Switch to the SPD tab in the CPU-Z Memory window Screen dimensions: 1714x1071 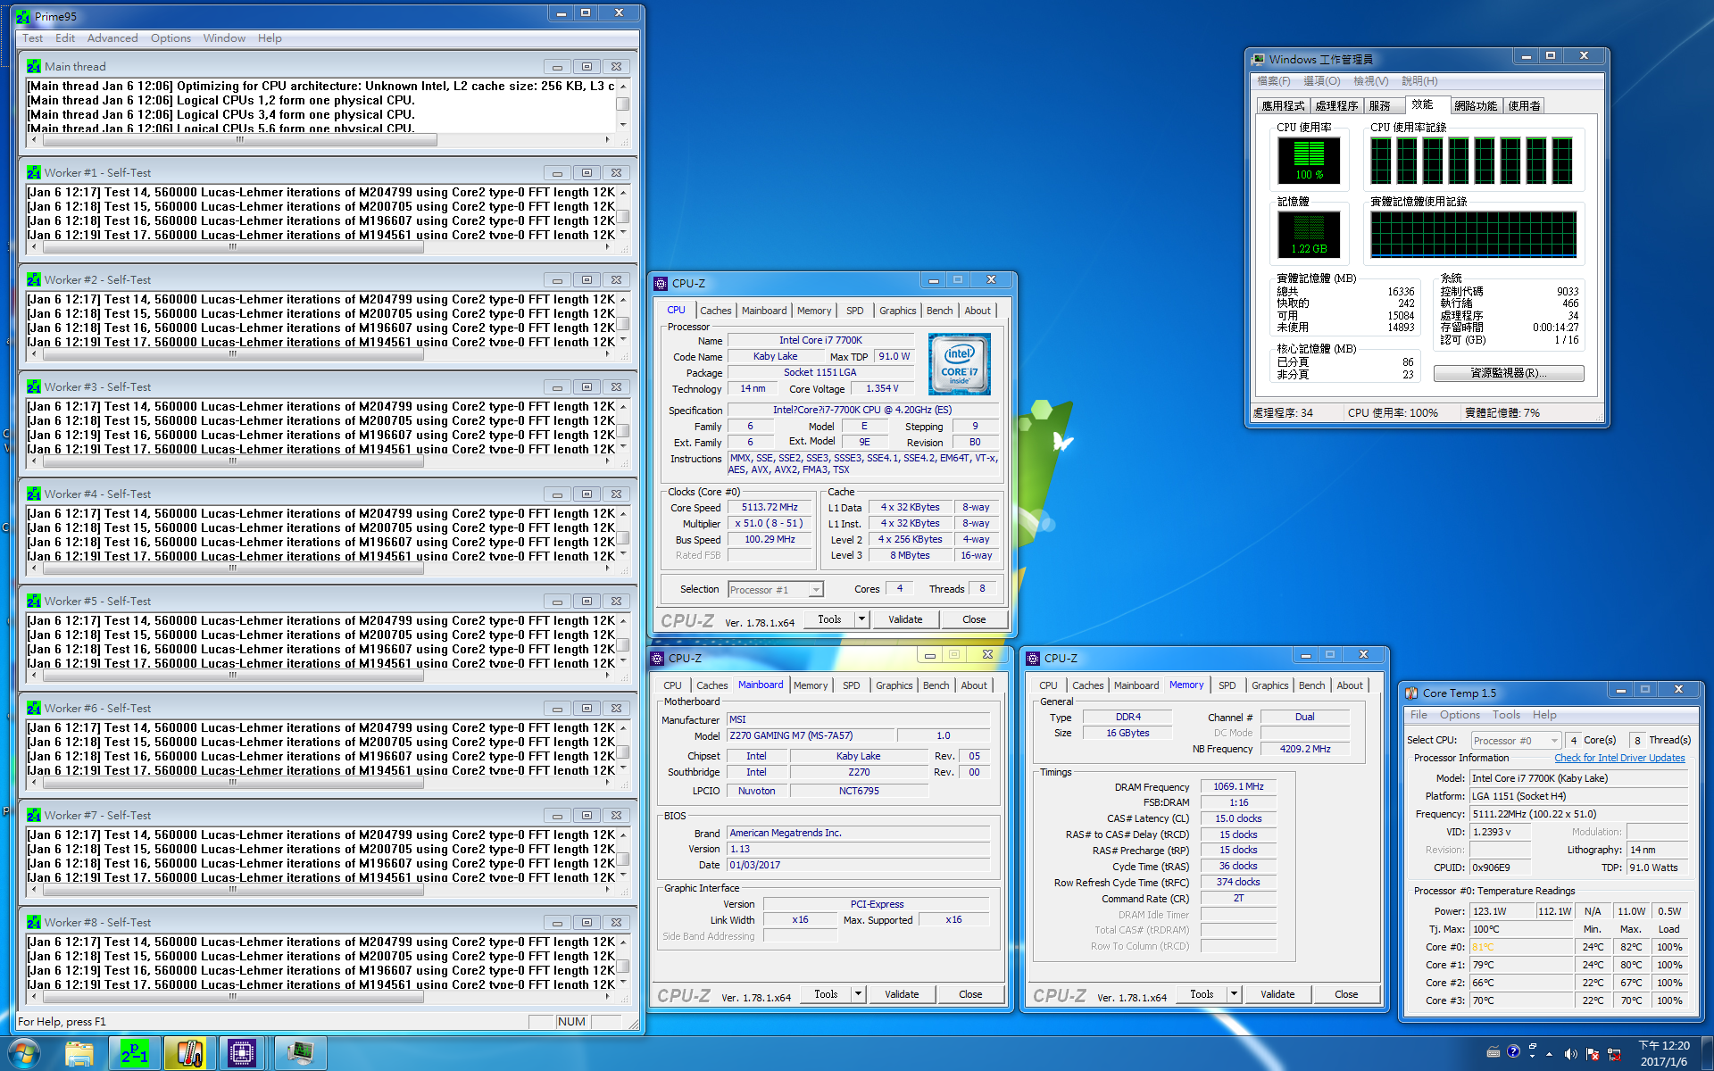coord(1227,685)
